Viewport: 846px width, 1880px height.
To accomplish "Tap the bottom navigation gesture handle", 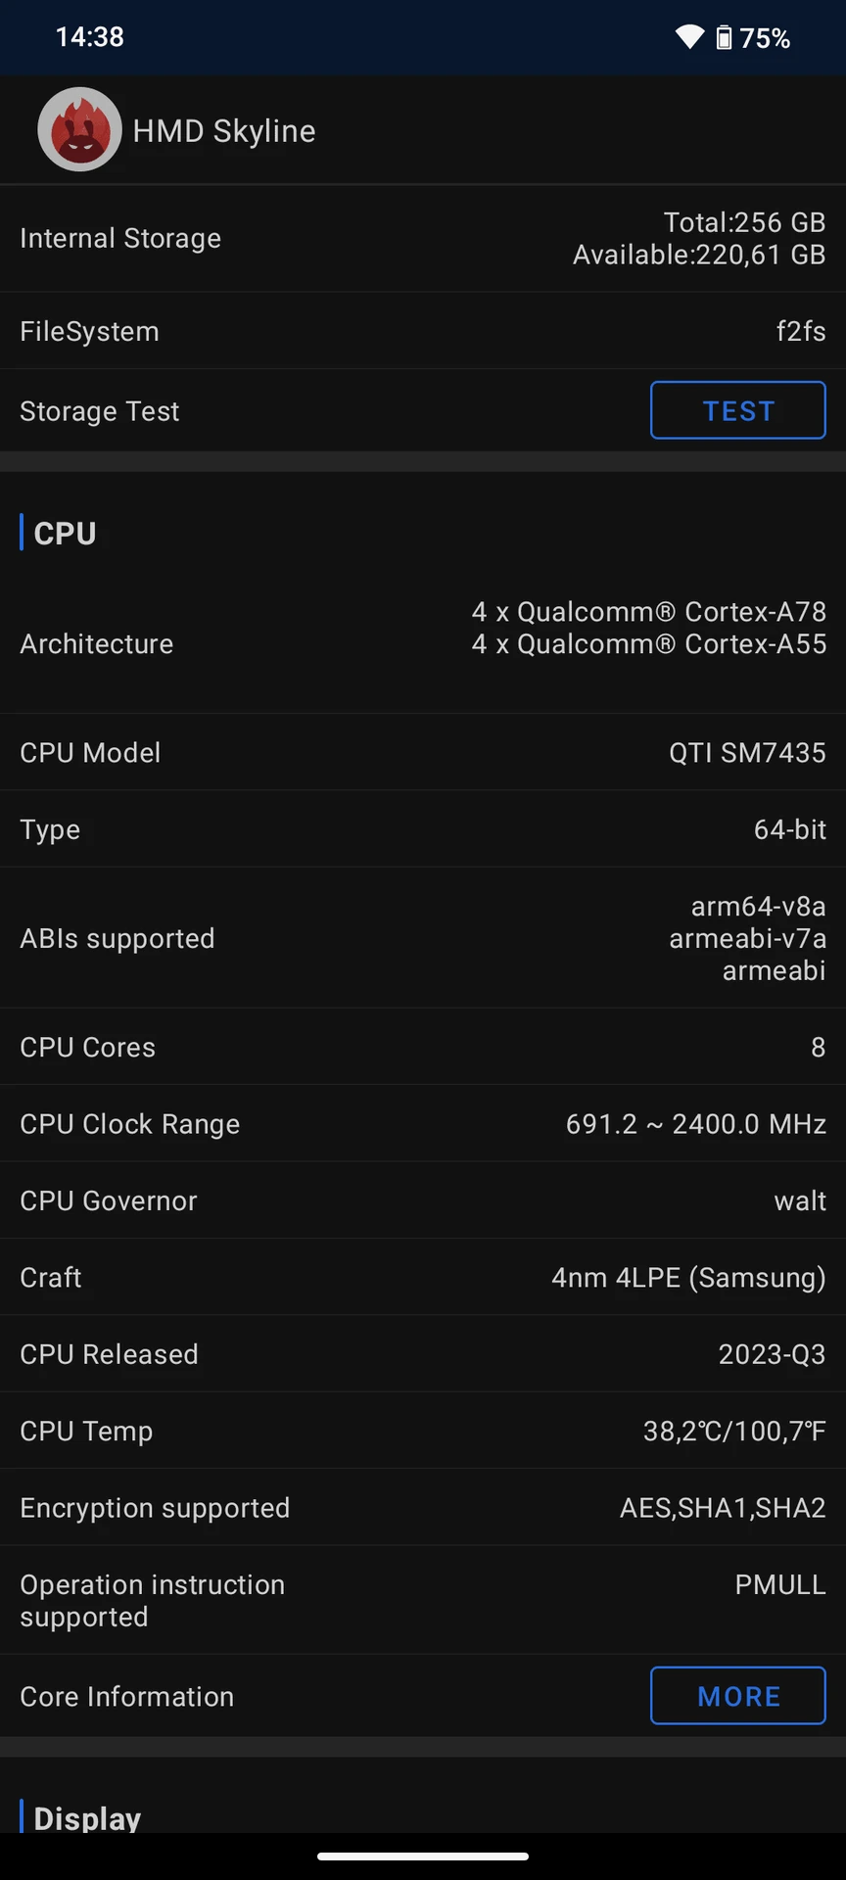I will (x=423, y=1856).
